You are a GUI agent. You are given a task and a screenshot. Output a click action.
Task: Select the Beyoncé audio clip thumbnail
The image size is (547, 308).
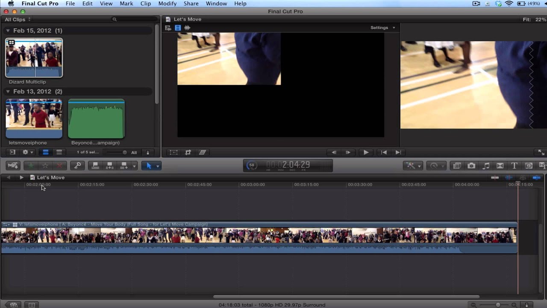point(96,119)
